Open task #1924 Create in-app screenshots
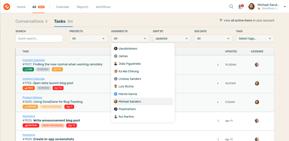This screenshot has height=141, width=289. [48, 139]
